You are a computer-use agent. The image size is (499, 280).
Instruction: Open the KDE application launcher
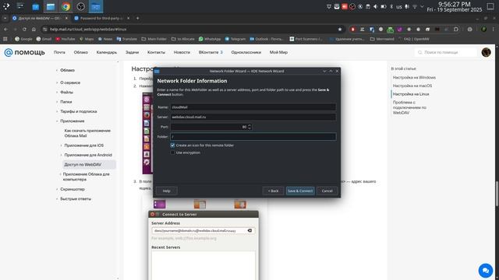[x=6, y=6]
